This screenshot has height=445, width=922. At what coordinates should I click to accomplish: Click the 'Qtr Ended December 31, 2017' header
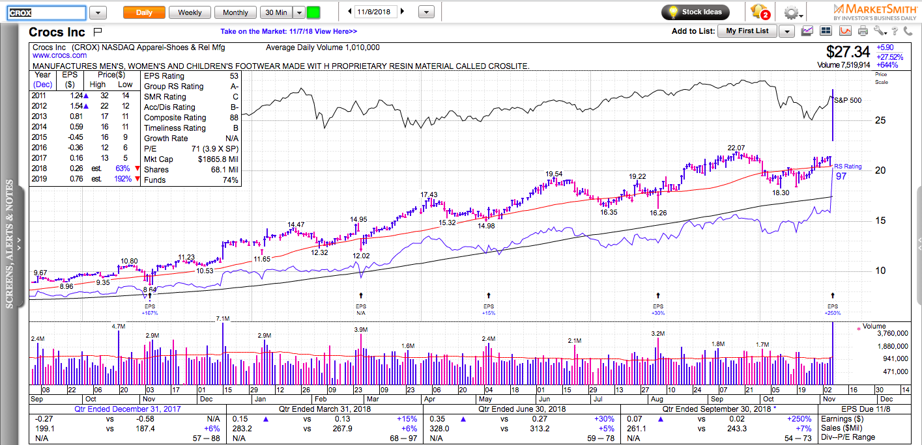[x=129, y=409]
